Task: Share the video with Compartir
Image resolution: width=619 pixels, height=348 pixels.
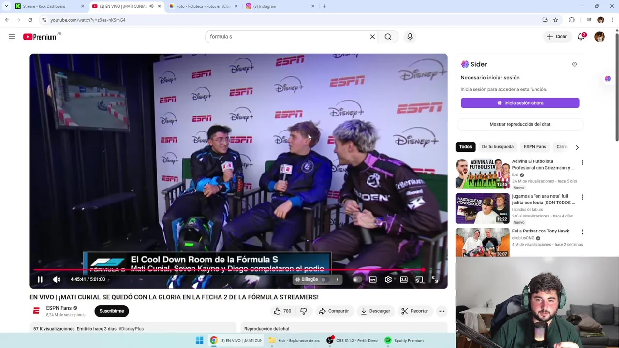Action: (x=334, y=311)
